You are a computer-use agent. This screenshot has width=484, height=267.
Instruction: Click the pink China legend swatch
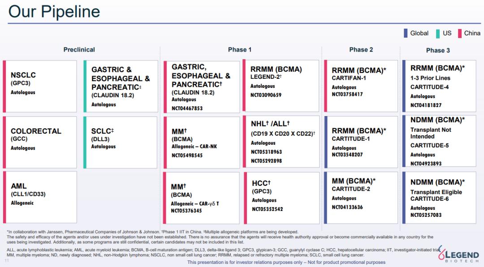tap(459, 33)
